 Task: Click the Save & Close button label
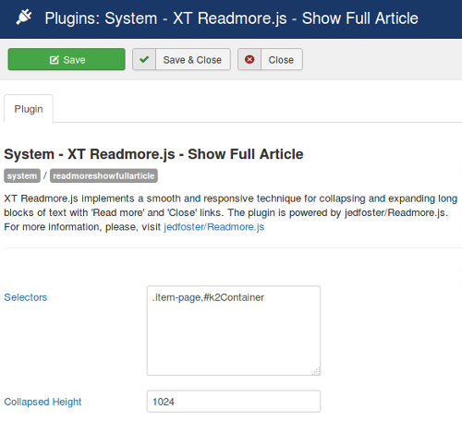(192, 60)
